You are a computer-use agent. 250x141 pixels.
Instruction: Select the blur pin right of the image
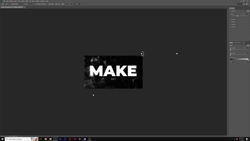(x=177, y=54)
